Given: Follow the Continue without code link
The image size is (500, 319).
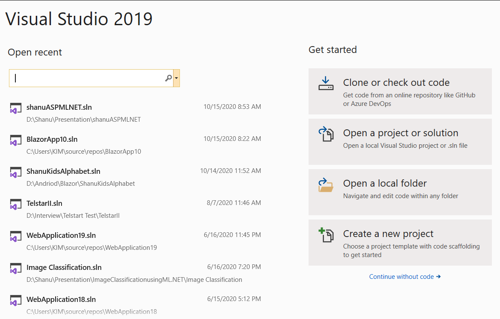Looking at the screenshot, I should (405, 277).
